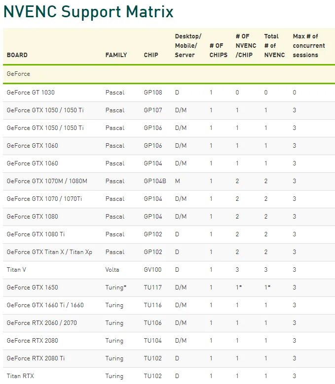Click TU102 in the Titan RTX row
The image size is (335, 384).
coord(152,376)
